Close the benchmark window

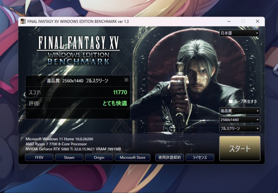click(x=258, y=21)
